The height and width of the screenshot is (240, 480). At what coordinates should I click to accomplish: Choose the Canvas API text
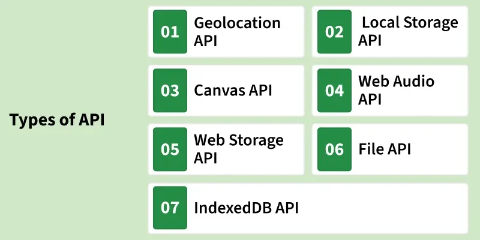(x=233, y=91)
